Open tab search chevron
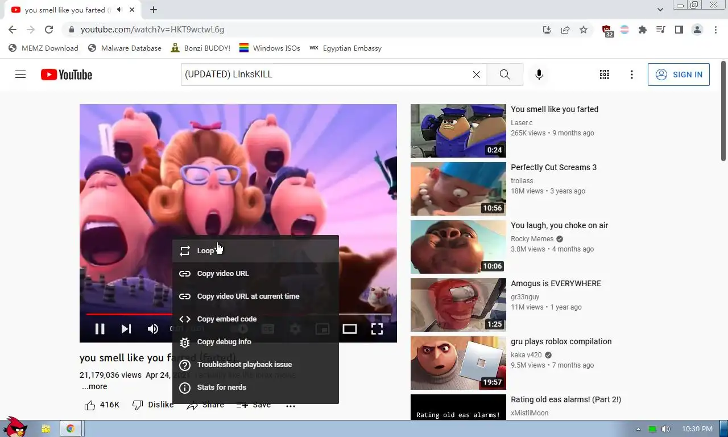Screen dimensions: 728x437 point(660,10)
